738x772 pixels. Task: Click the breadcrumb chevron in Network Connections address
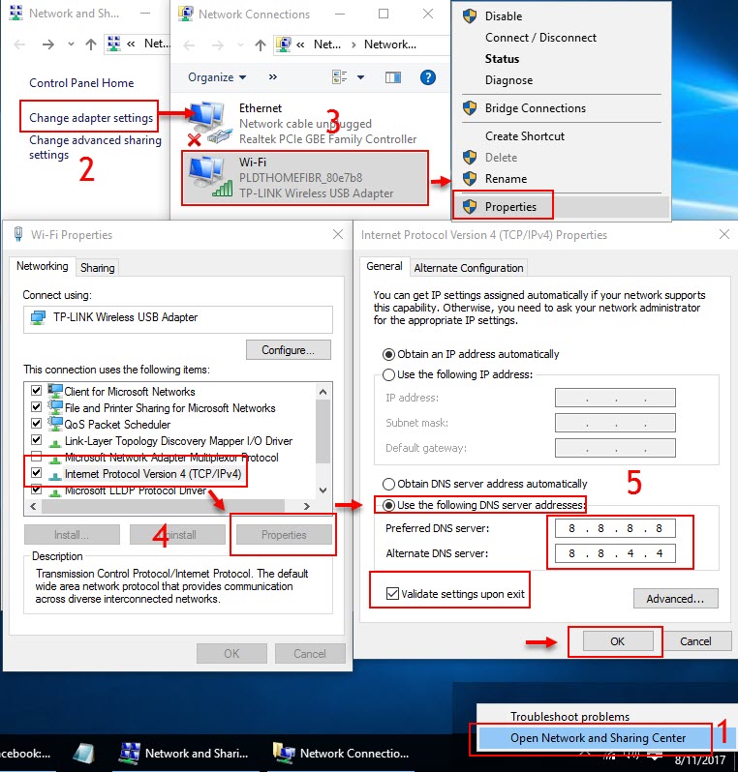(354, 45)
